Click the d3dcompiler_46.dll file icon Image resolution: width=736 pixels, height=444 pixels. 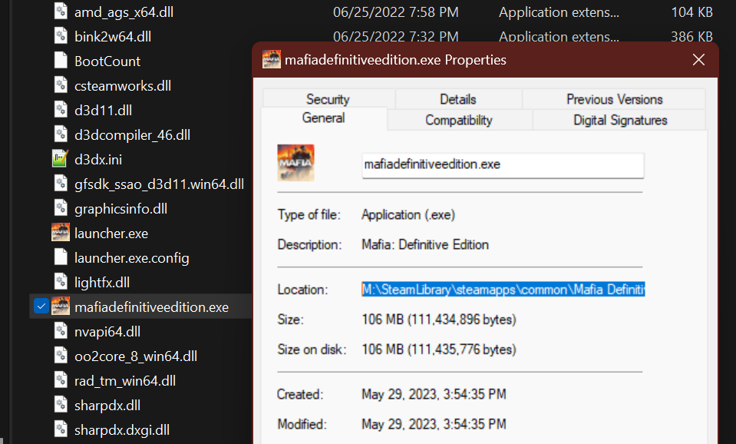tap(61, 134)
